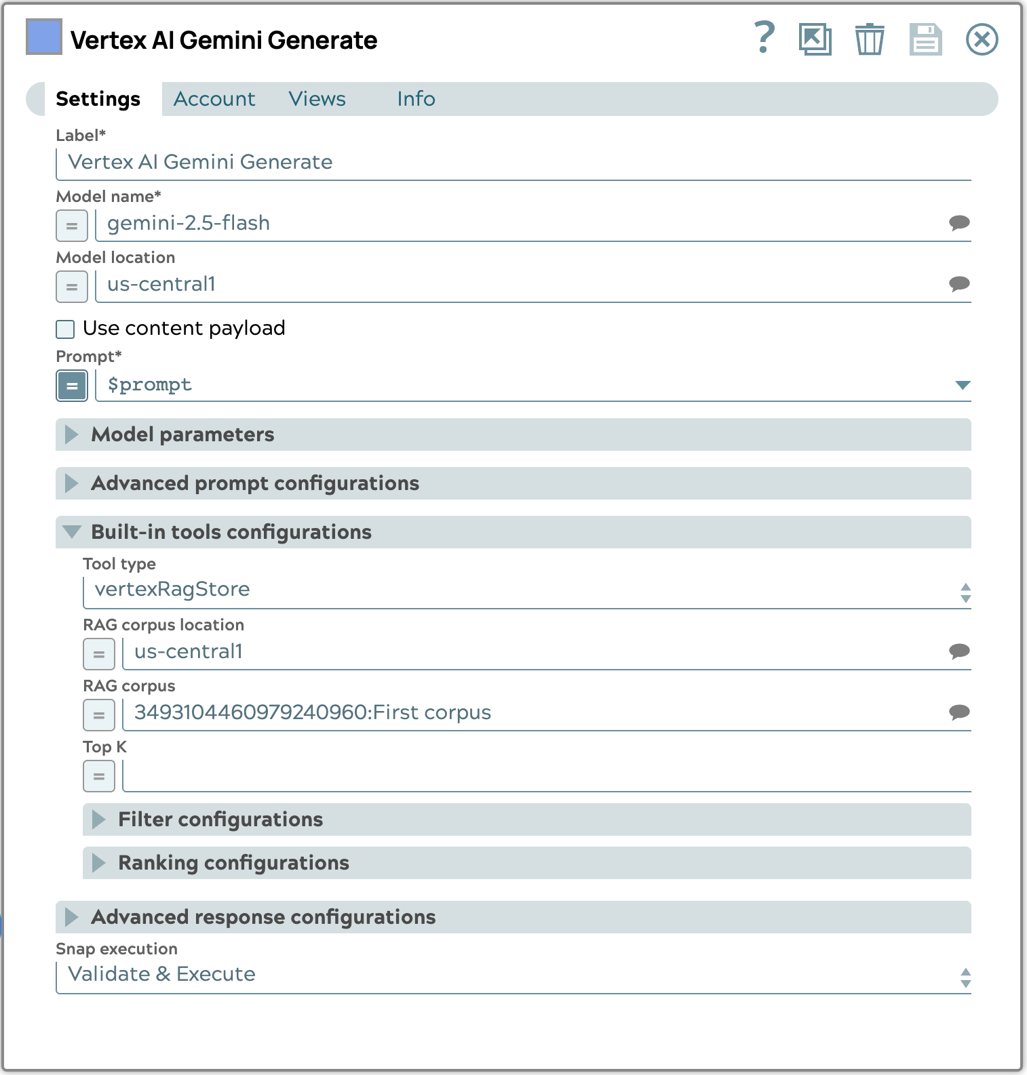Toggle expression button for Prompt field
This screenshot has height=1075, width=1027.
click(72, 386)
